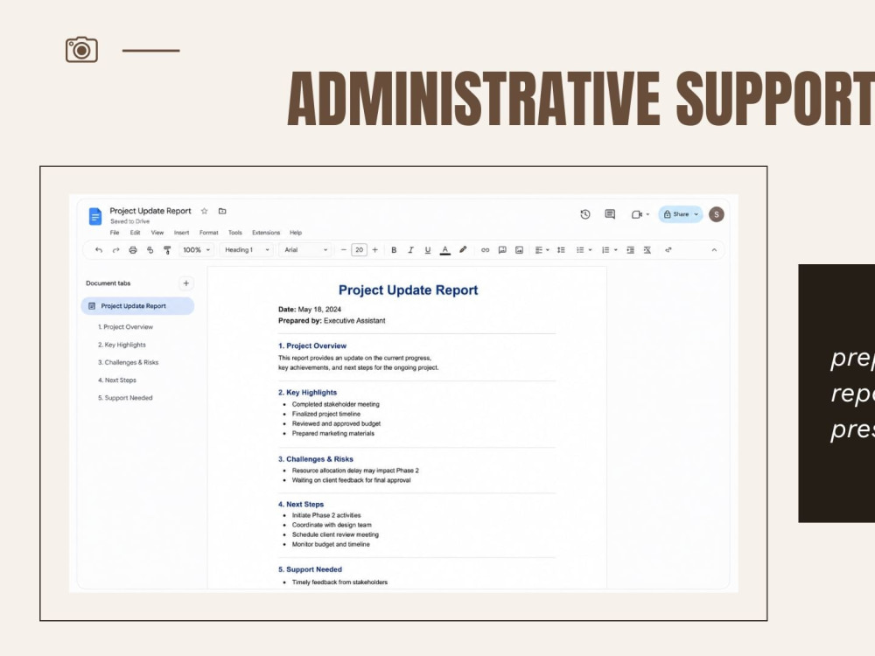Open the video meeting dropdown arrow
The image size is (875, 656).
647,214
